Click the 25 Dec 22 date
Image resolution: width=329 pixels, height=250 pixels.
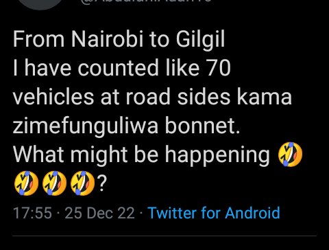[x=99, y=213]
